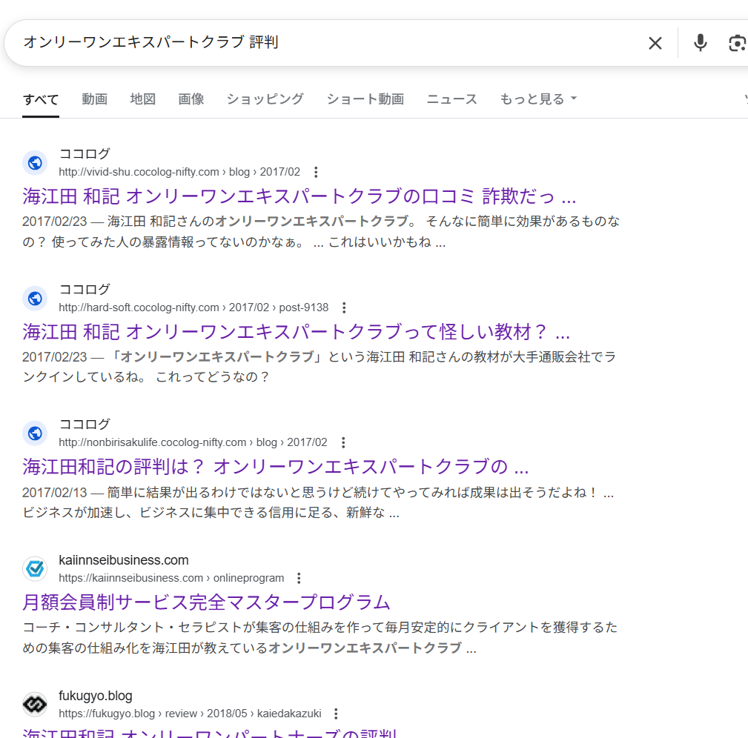Open options menu for hard-soft.cocolog-nifty.com result
This screenshot has width=748, height=738.
click(344, 307)
